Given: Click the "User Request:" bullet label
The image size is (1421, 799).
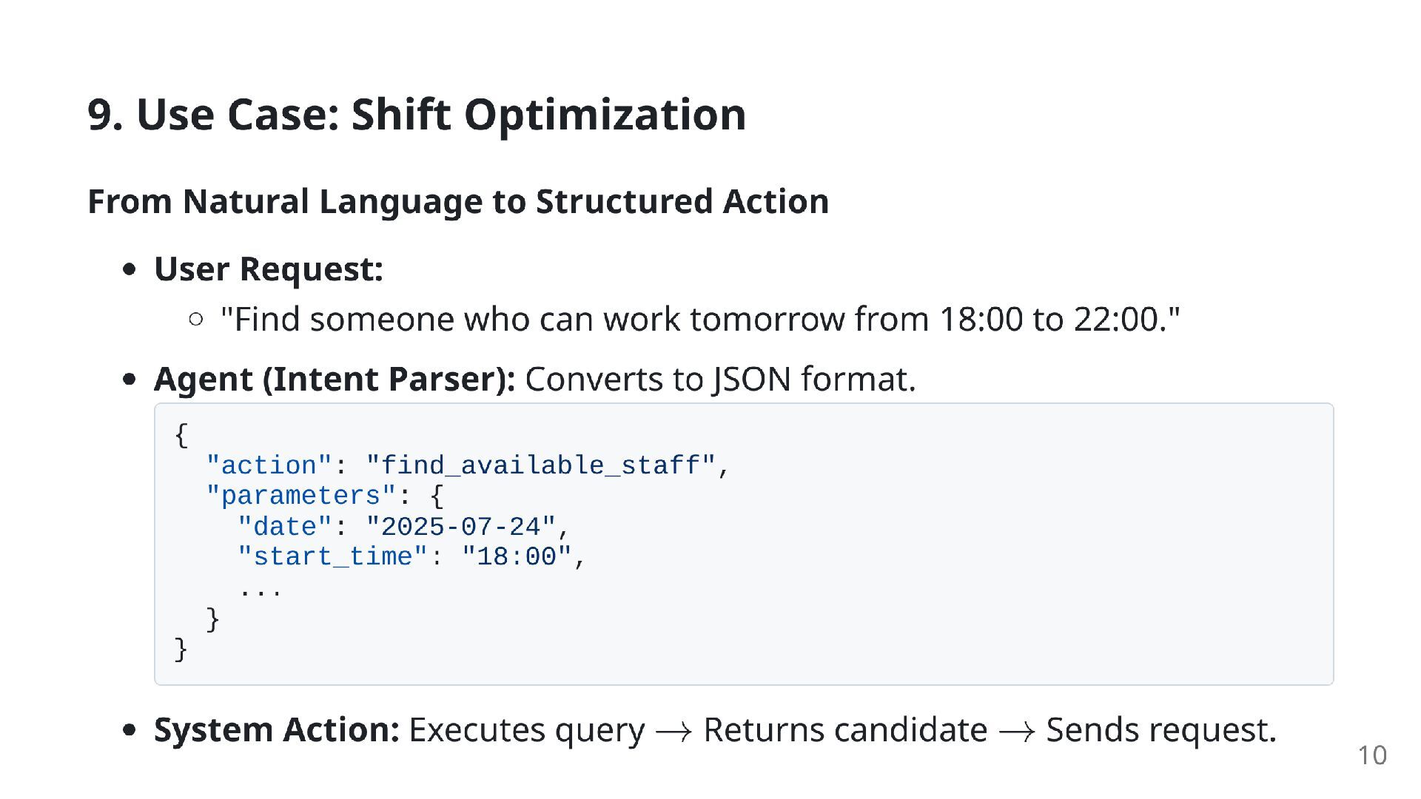Looking at the screenshot, I should pyautogui.click(x=268, y=269).
